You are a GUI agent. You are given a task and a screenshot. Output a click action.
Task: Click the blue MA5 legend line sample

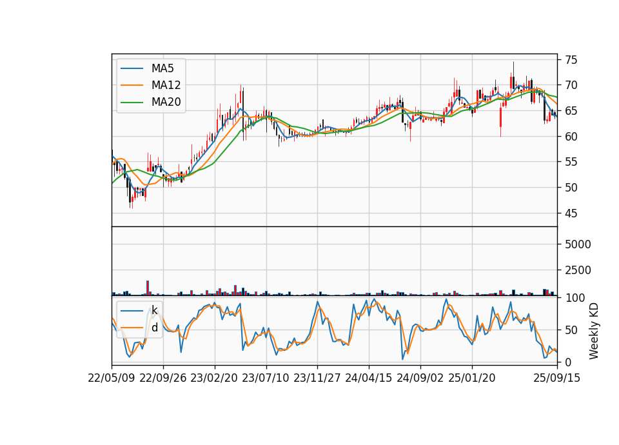132,68
